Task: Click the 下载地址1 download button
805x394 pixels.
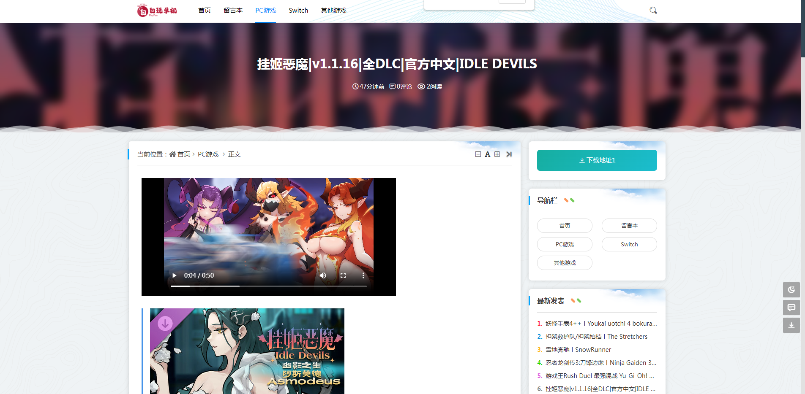Action: coord(597,160)
